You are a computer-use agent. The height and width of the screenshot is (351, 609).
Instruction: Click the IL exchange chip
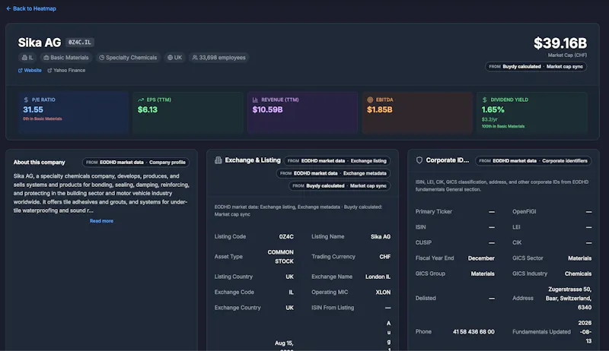pos(27,57)
